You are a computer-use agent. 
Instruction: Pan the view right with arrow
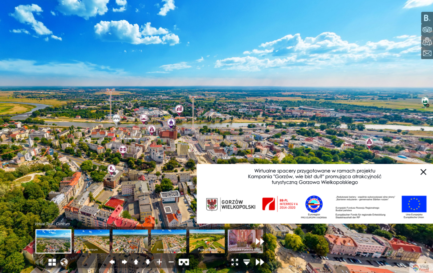click(x=124, y=262)
